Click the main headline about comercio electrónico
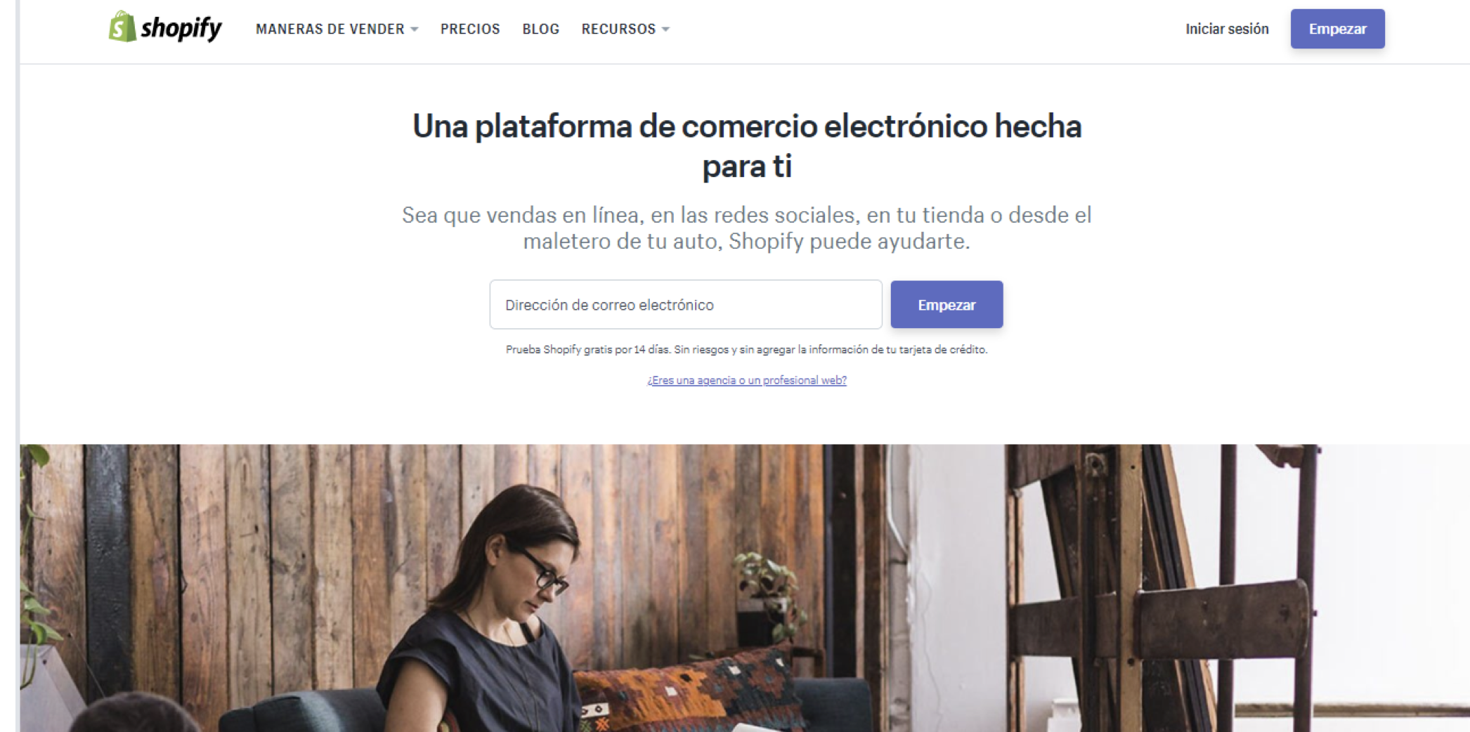This screenshot has width=1470, height=732. point(746,146)
